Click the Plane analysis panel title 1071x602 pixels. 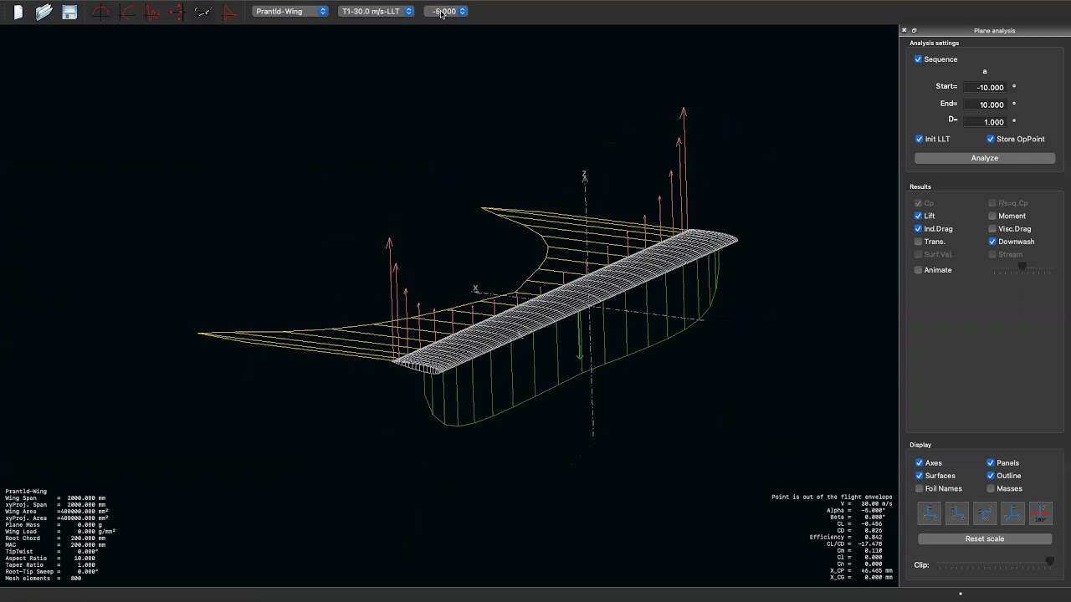994,31
